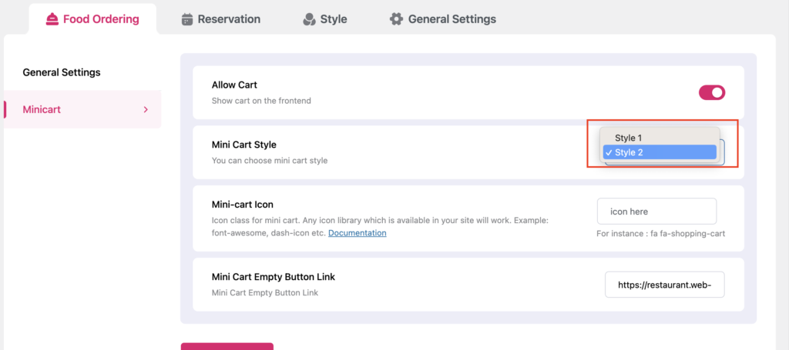This screenshot has height=350, width=789.
Task: Click the Reservation calendar icon
Action: click(x=187, y=18)
